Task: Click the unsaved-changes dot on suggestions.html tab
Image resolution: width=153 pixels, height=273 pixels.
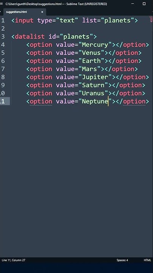Action: tap(42, 12)
